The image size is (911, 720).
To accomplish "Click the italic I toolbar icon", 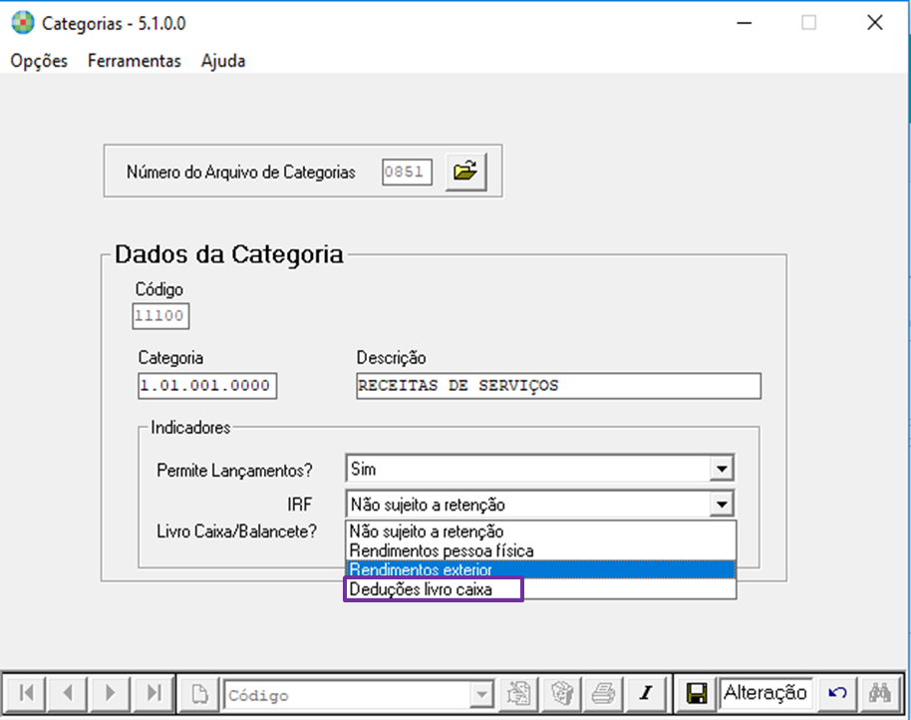I will coord(646,693).
